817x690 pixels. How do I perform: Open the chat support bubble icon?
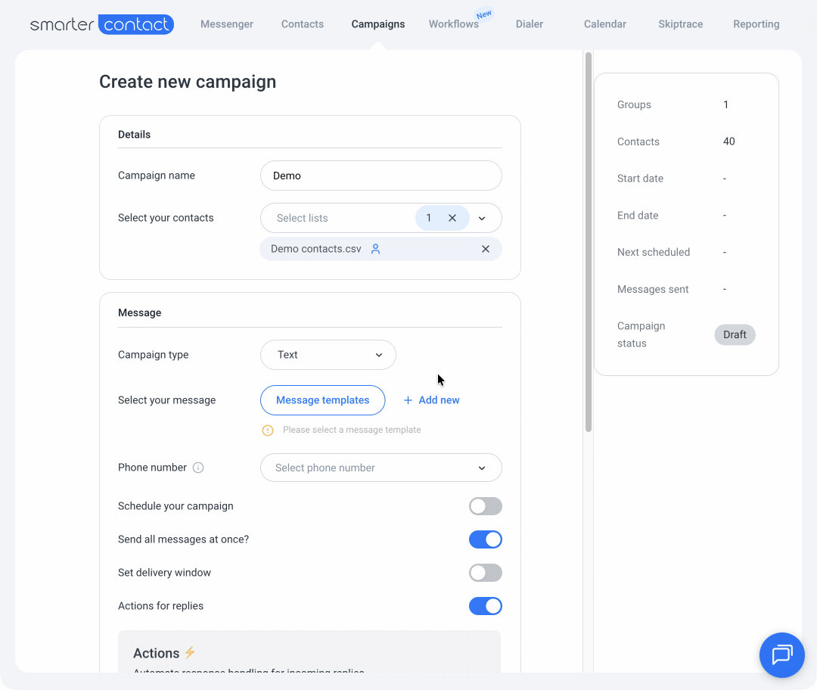click(x=781, y=654)
